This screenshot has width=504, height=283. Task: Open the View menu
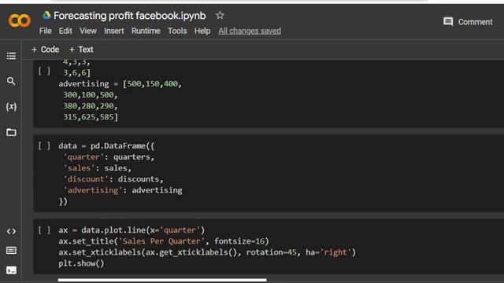(88, 31)
